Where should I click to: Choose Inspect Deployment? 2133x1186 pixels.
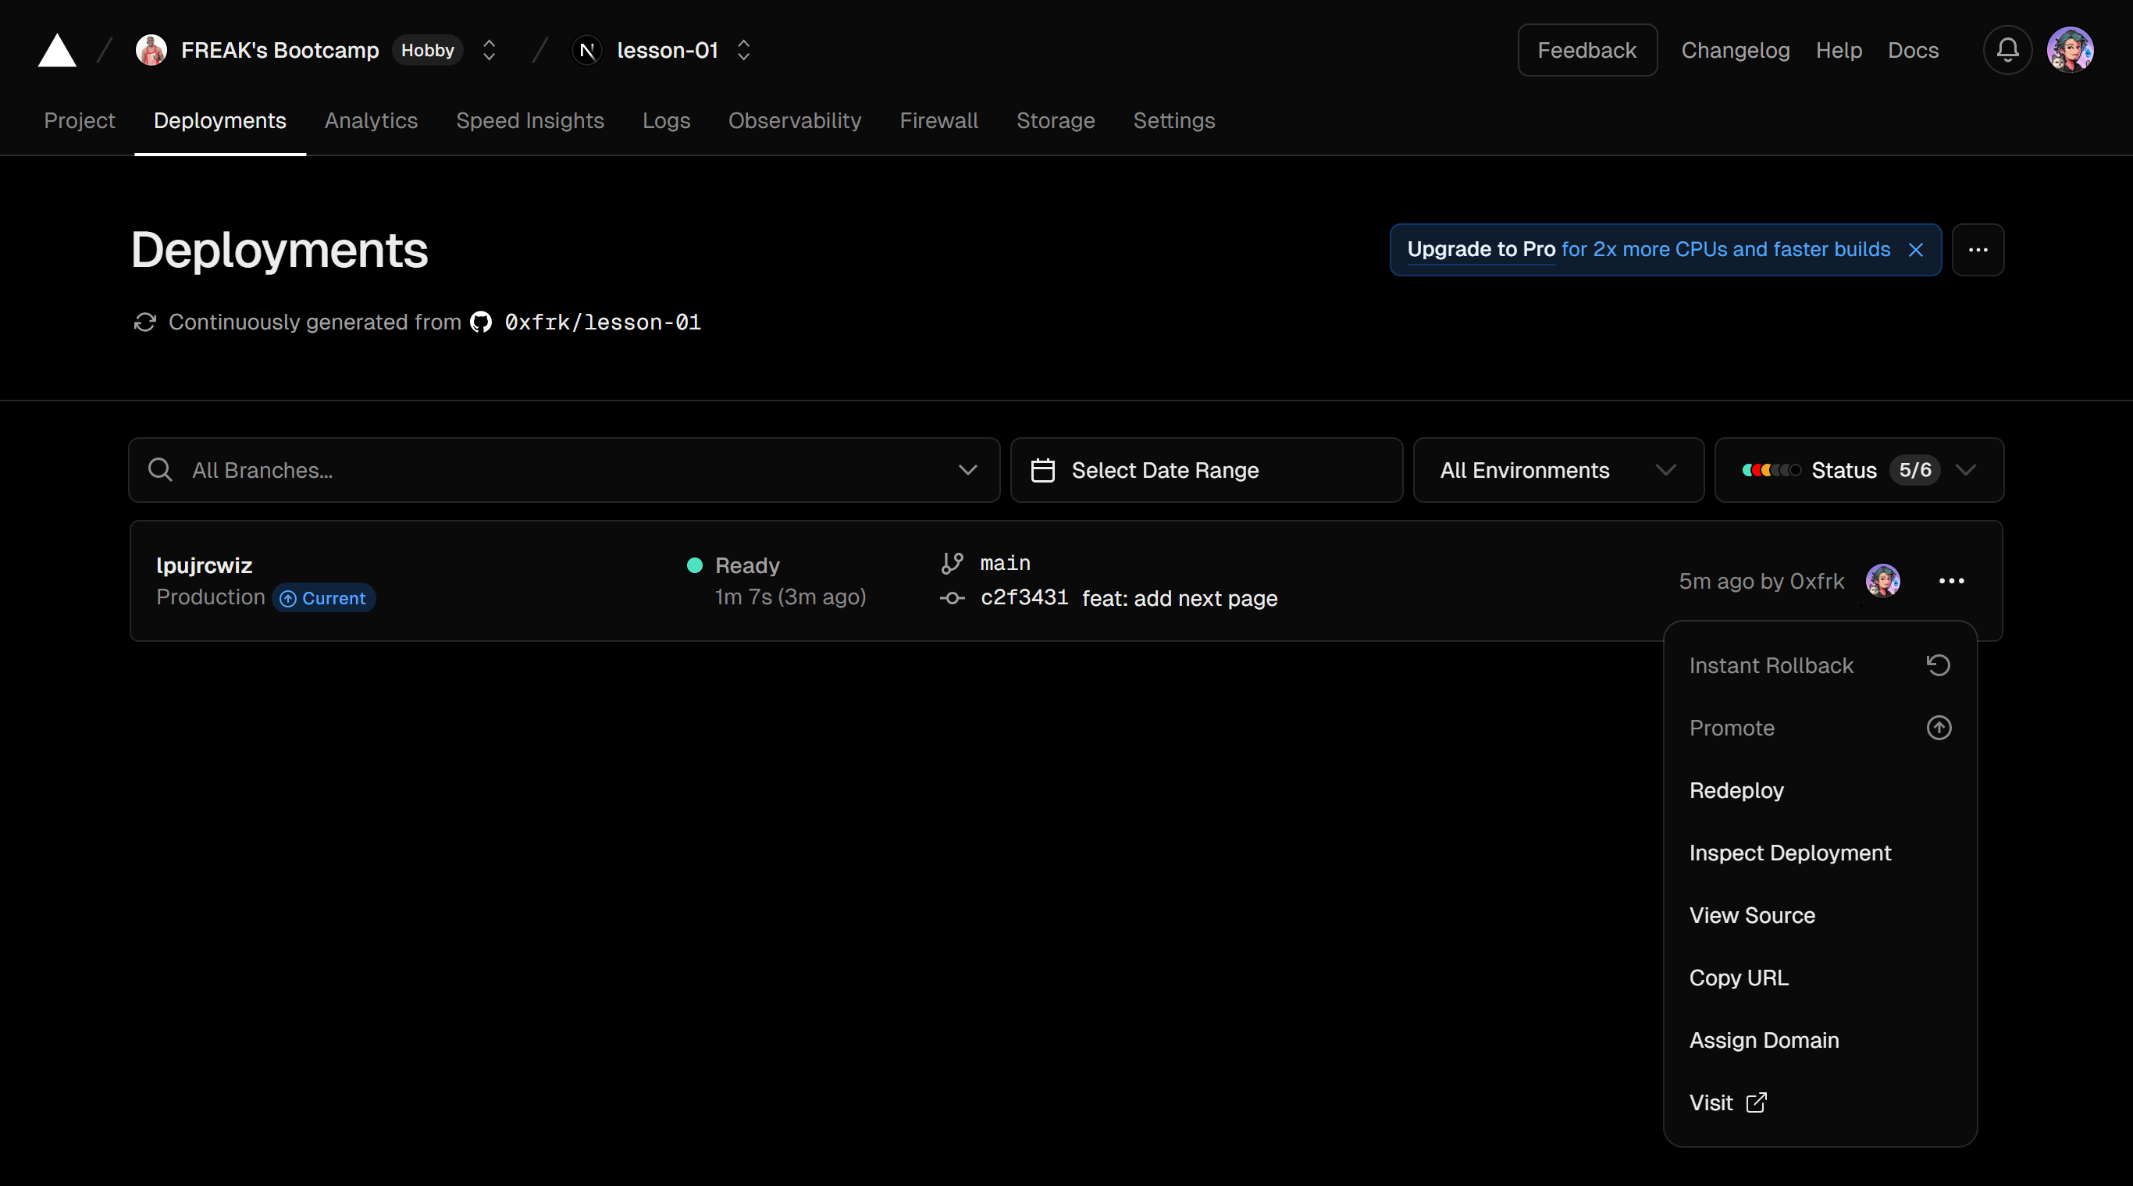point(1820,853)
